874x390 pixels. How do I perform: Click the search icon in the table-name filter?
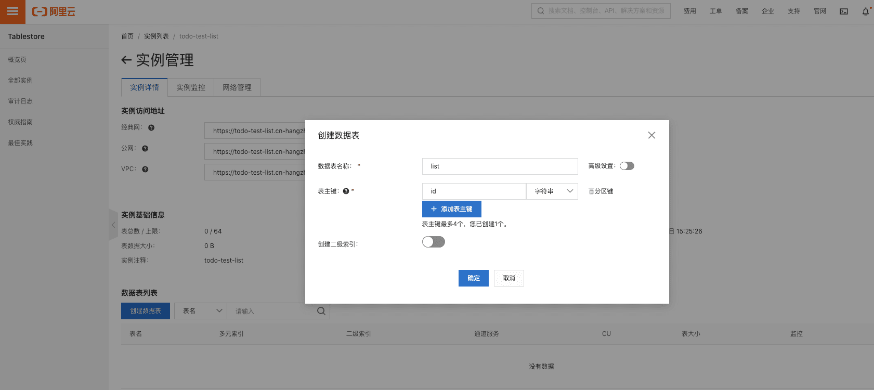pos(321,311)
